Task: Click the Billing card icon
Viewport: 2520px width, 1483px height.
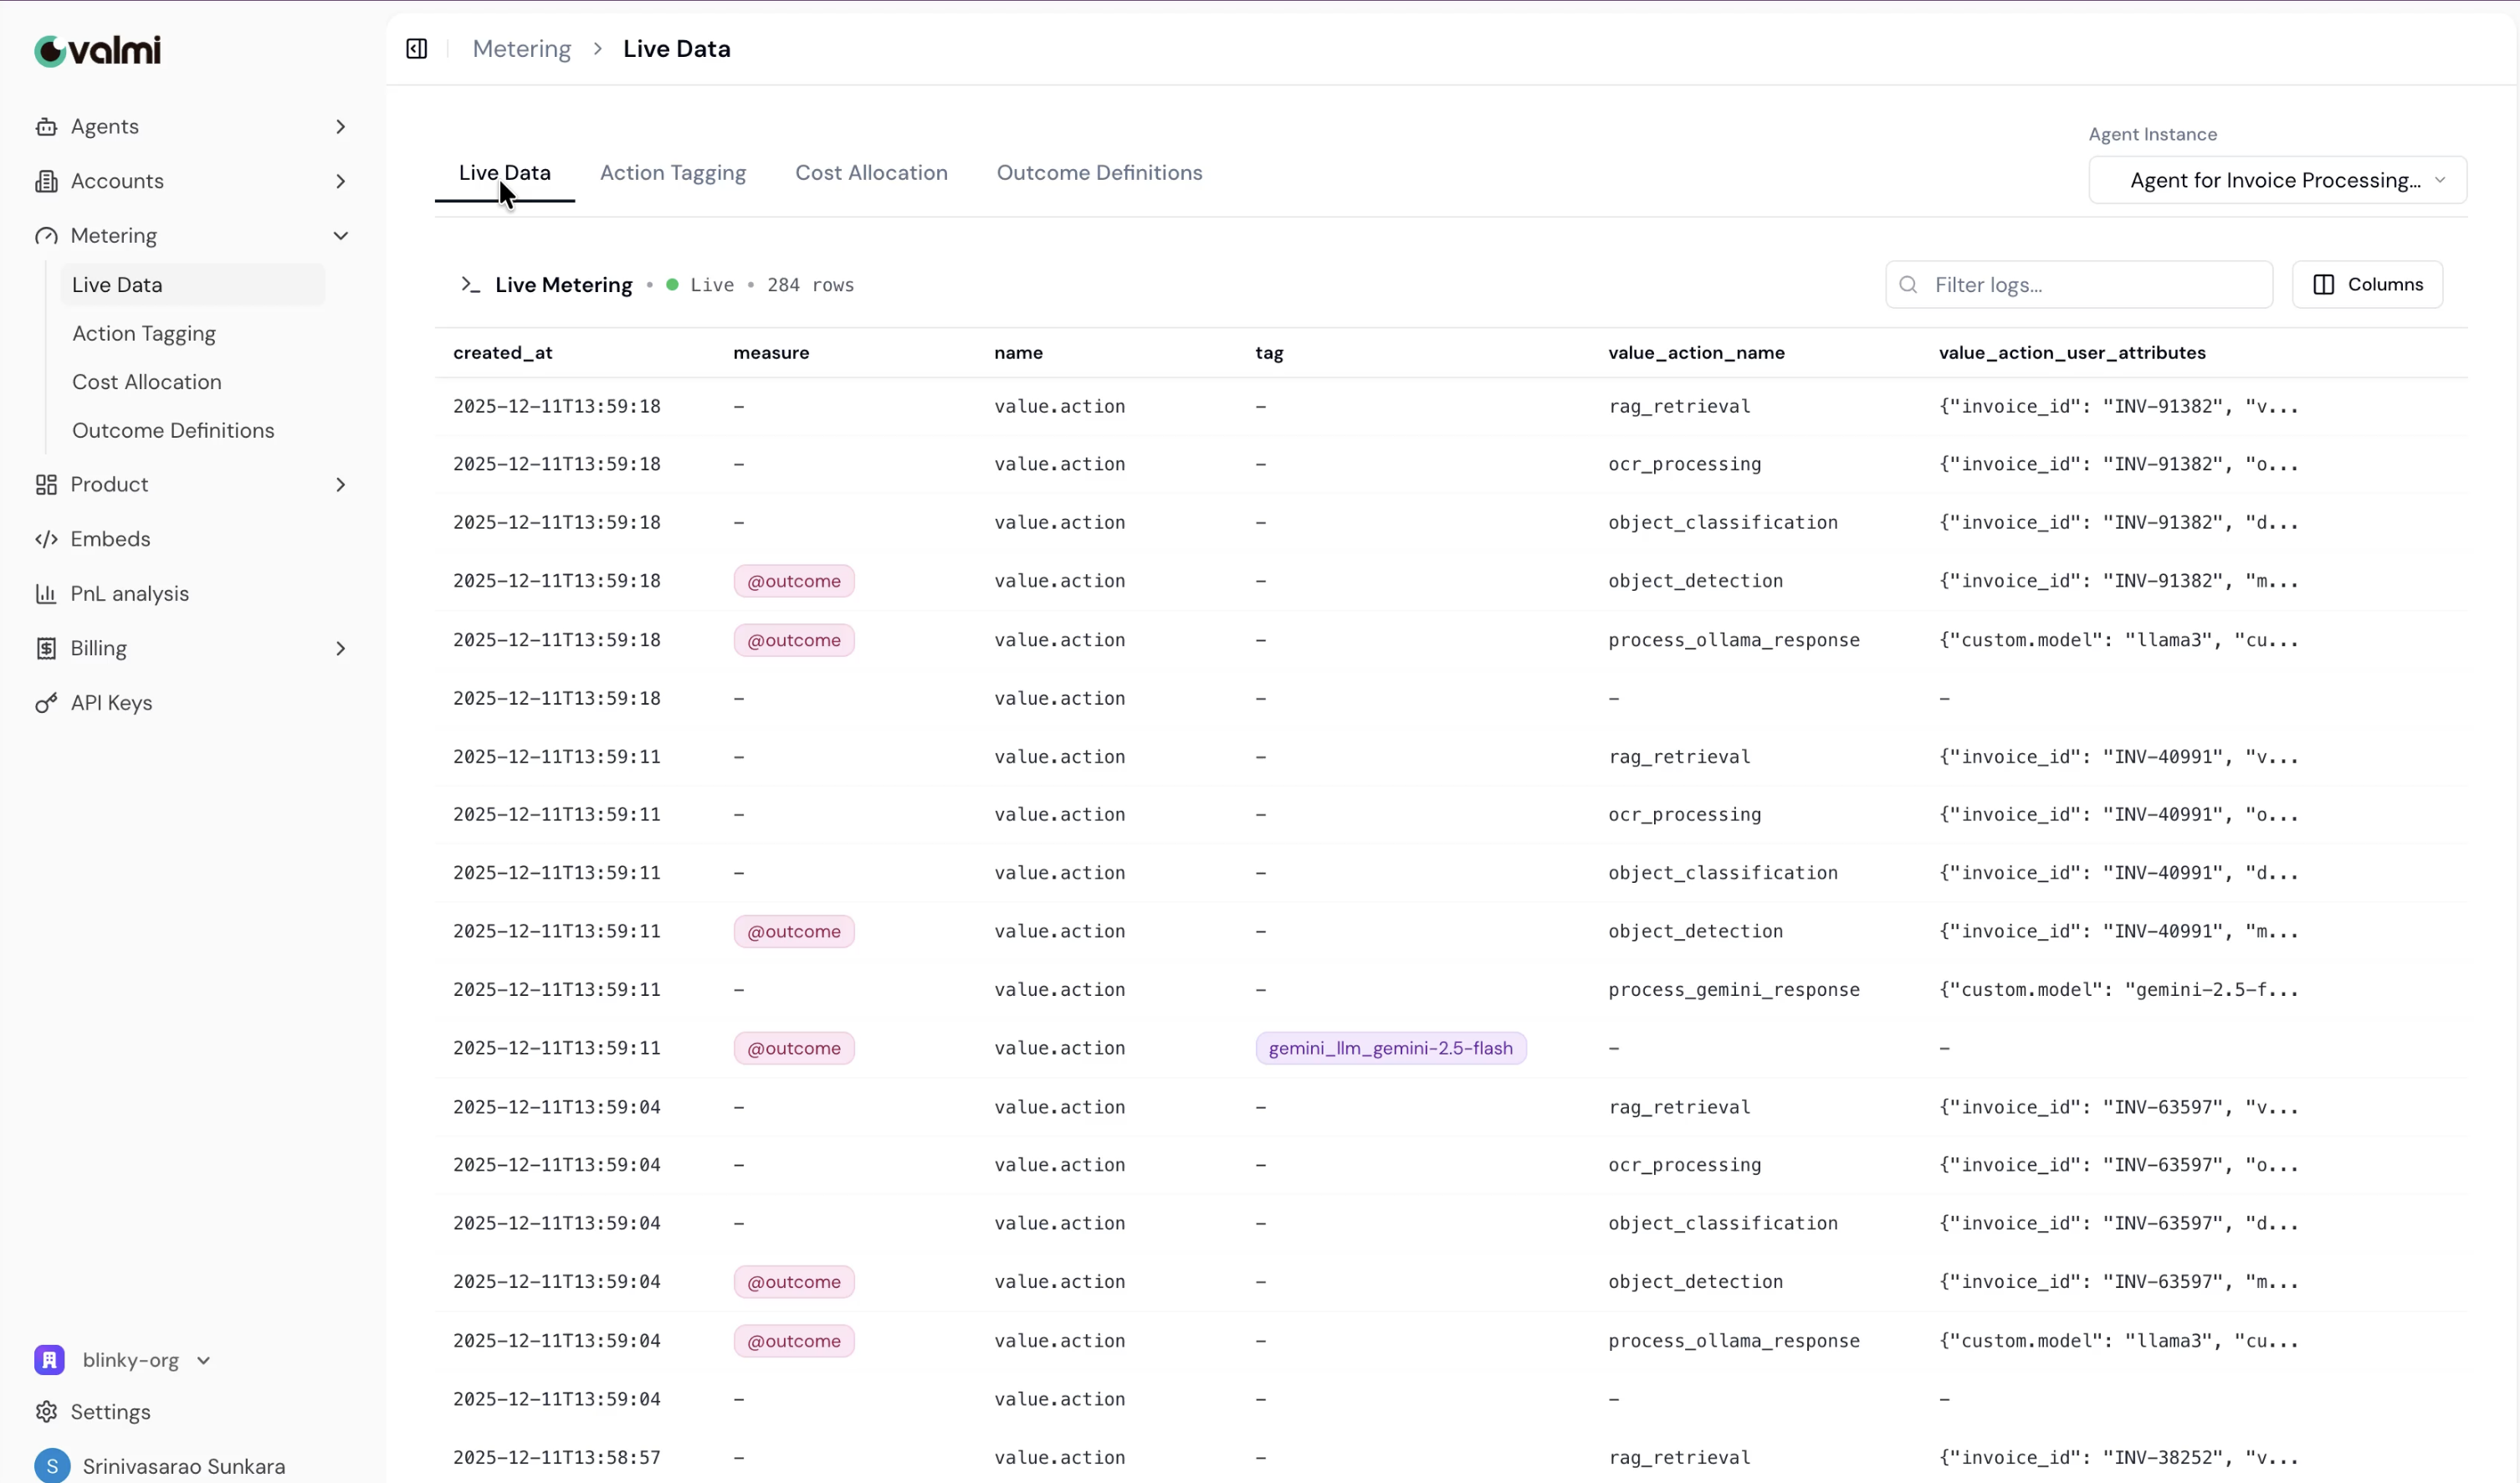Action: (46, 648)
